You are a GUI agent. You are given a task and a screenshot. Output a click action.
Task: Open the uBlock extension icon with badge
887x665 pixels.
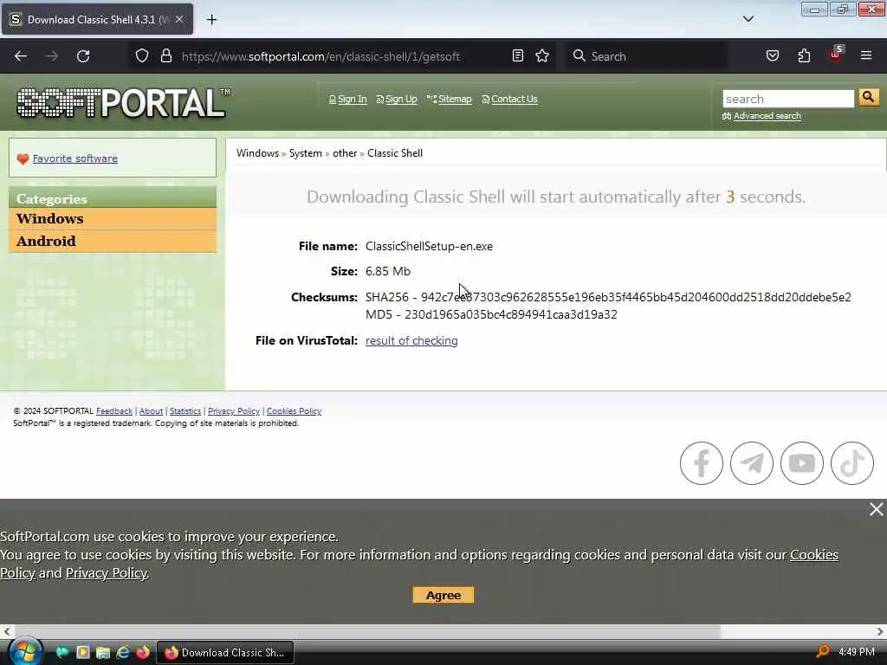(836, 55)
